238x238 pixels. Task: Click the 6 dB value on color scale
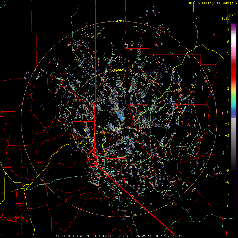click(x=228, y=42)
